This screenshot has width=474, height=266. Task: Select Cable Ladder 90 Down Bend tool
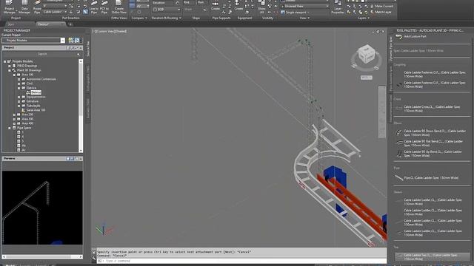(x=430, y=133)
